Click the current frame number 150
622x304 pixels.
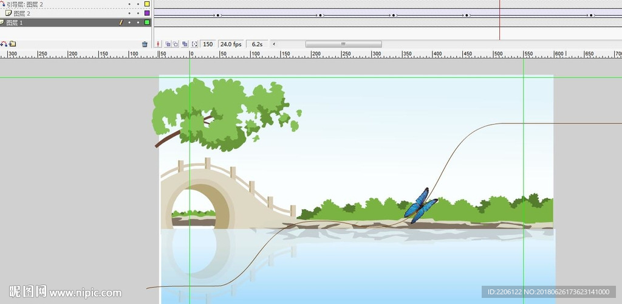[208, 44]
